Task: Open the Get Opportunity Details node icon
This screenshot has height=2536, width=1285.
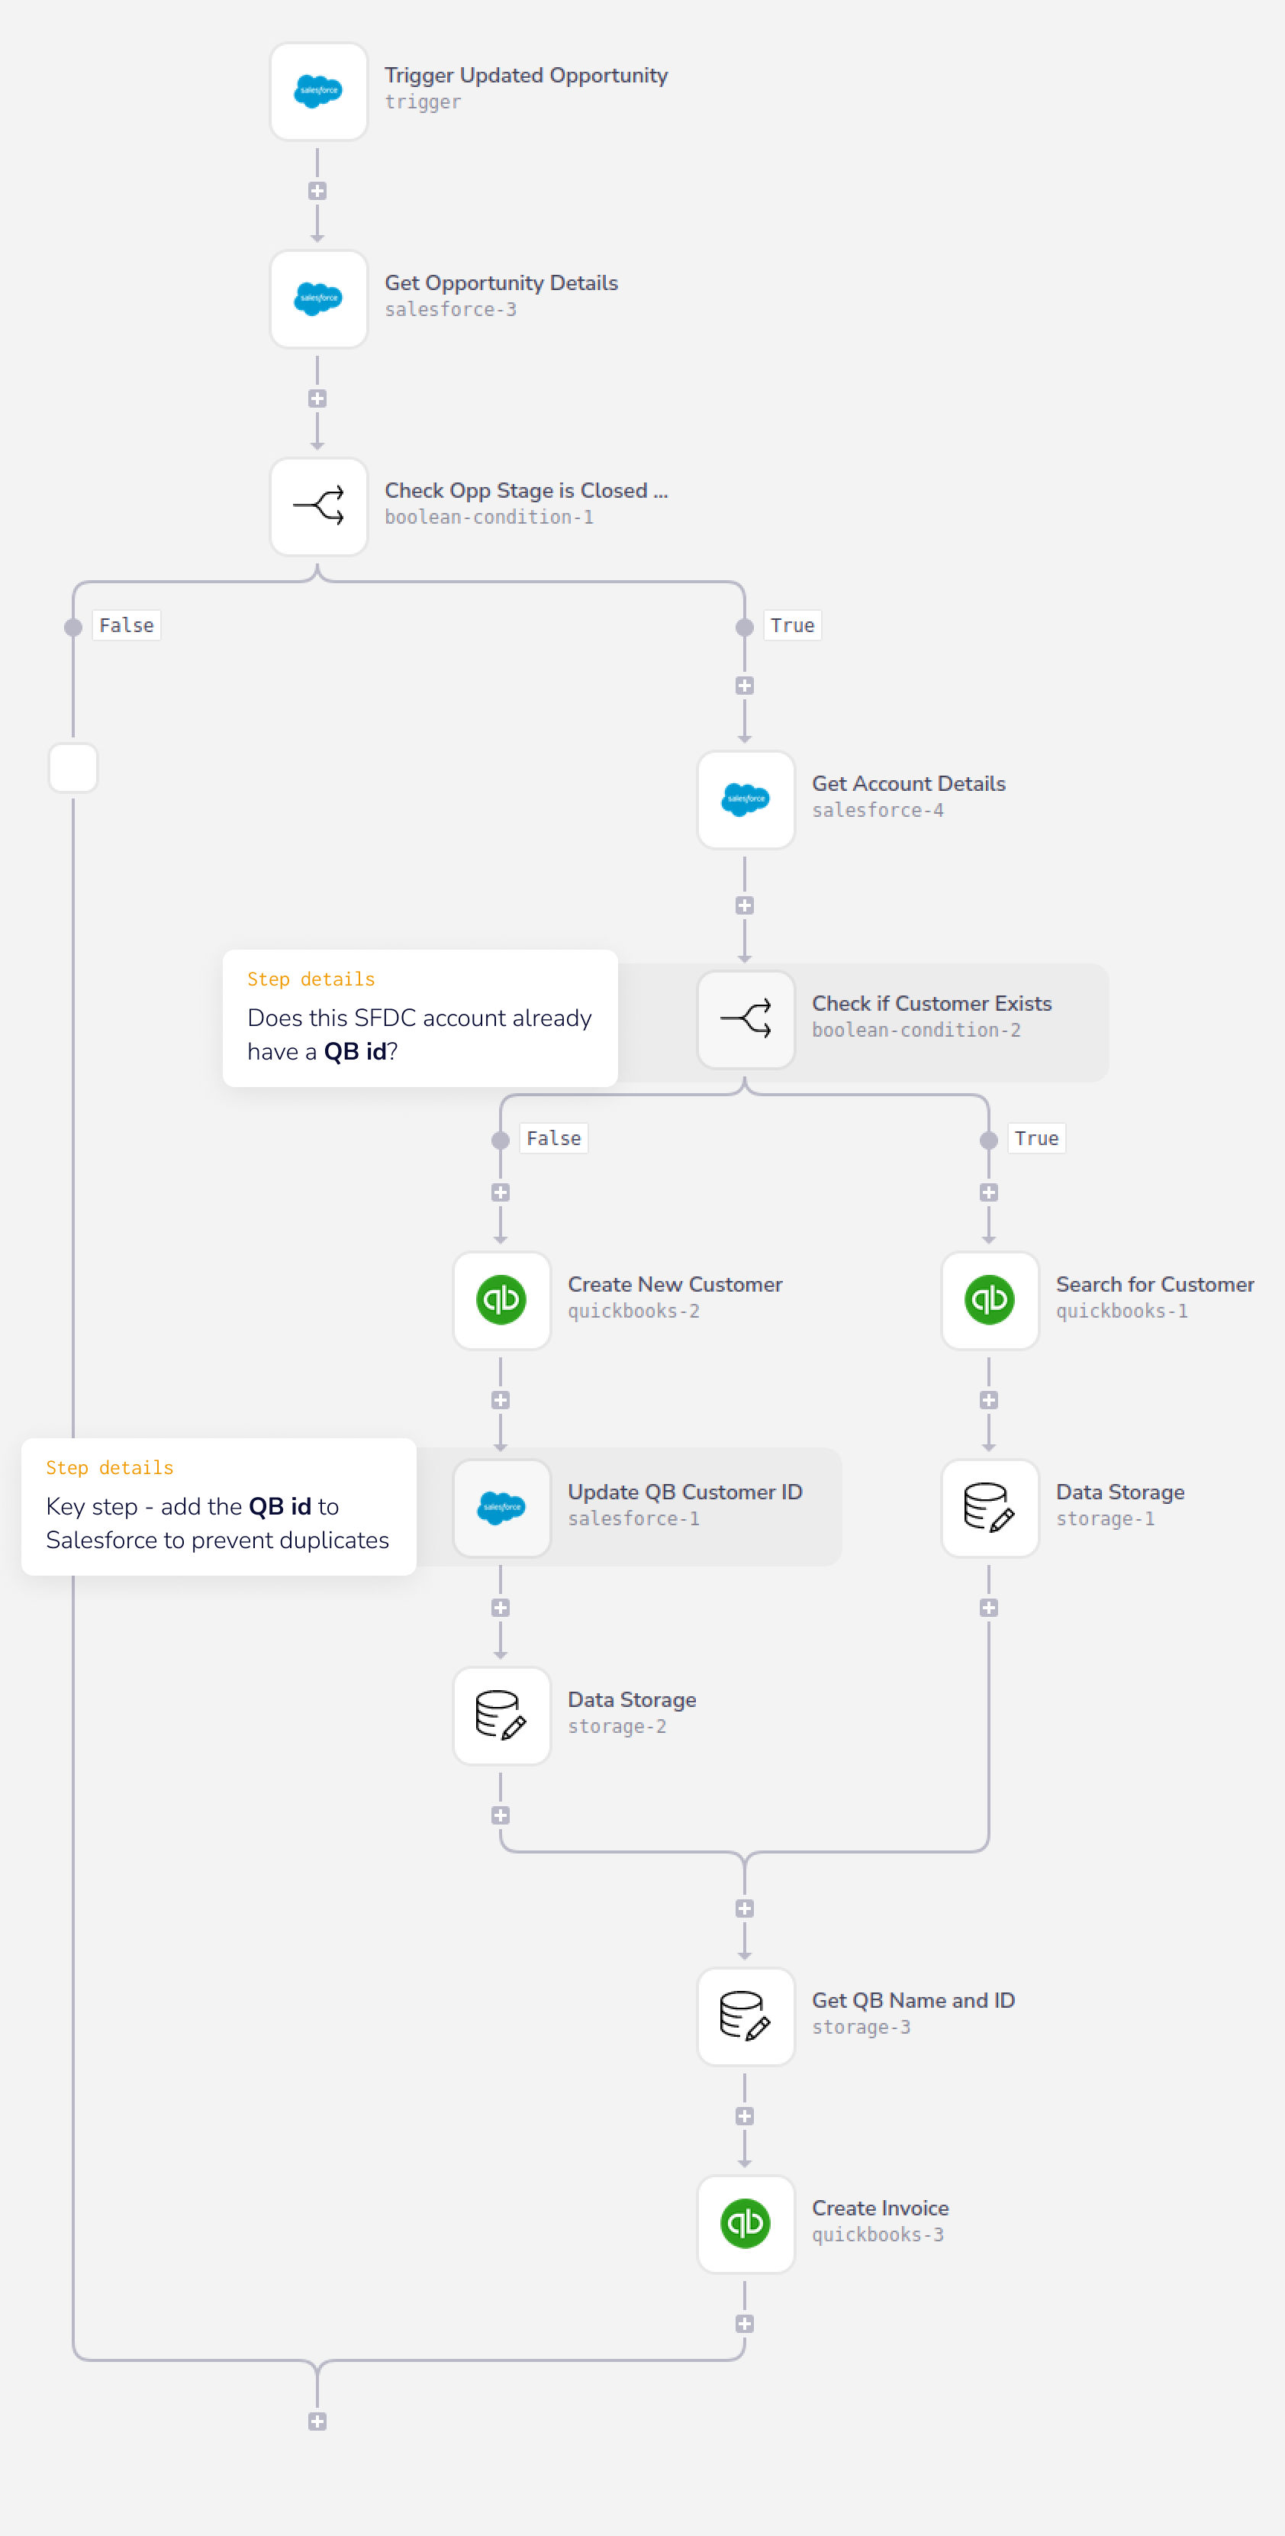Action: 317,299
